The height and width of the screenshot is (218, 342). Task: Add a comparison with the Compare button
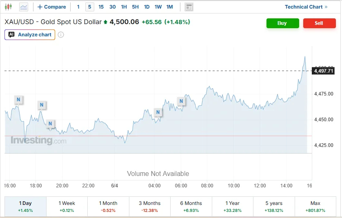coord(52,7)
